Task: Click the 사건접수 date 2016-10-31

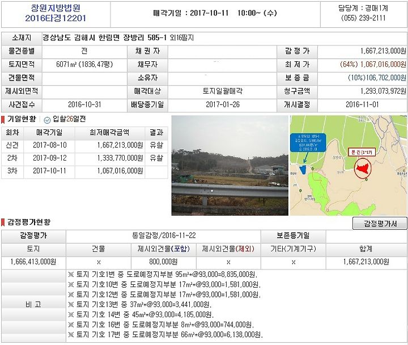Action: [x=84, y=104]
